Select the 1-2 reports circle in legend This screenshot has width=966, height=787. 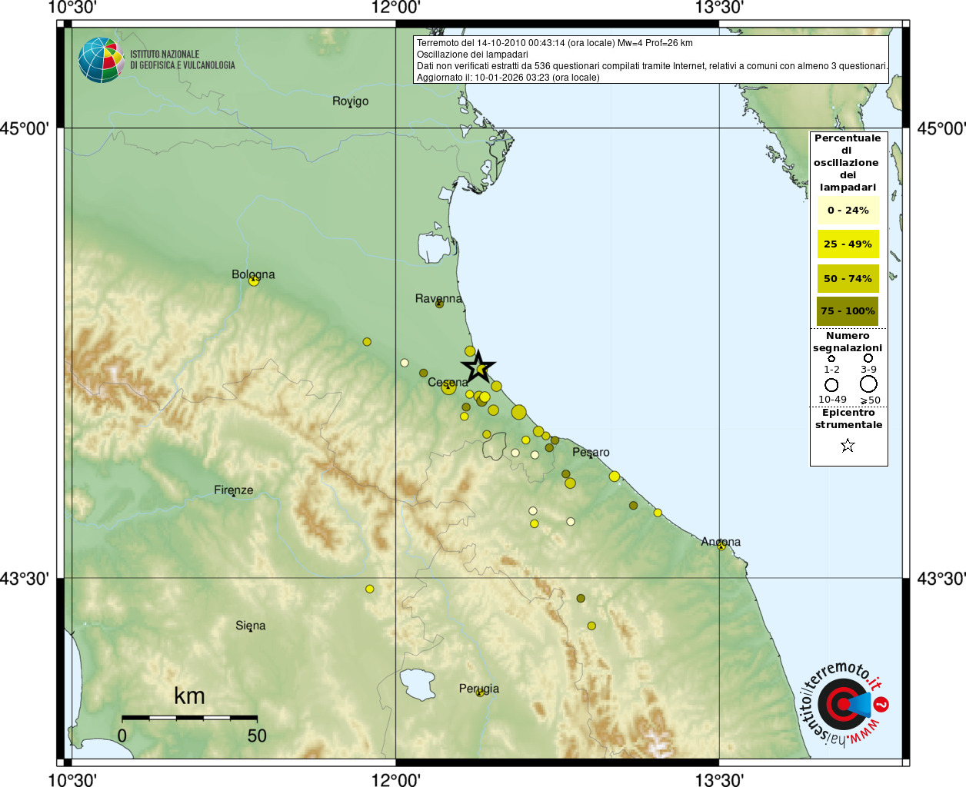pyautogui.click(x=831, y=359)
